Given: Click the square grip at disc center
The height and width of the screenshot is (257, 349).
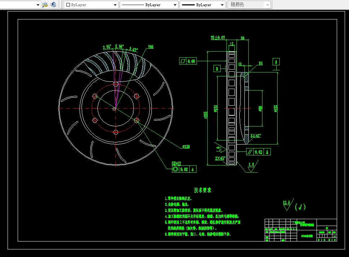Looking at the screenshot, I should tap(114, 109).
